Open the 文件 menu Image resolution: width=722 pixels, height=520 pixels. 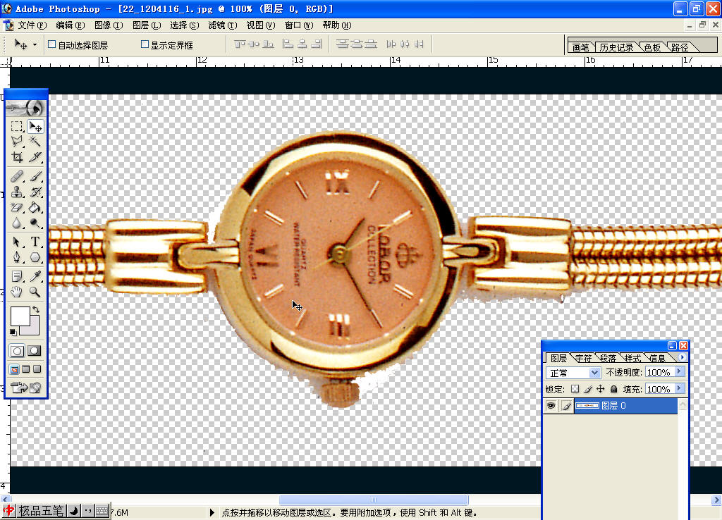32,25
